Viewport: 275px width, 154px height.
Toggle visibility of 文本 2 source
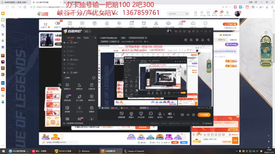point(64,60)
